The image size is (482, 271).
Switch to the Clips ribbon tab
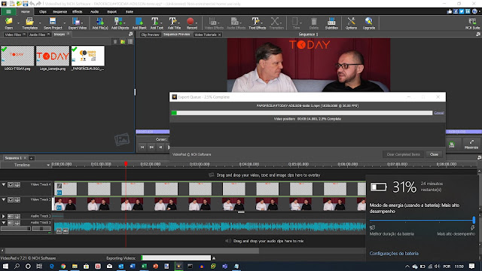coord(43,12)
